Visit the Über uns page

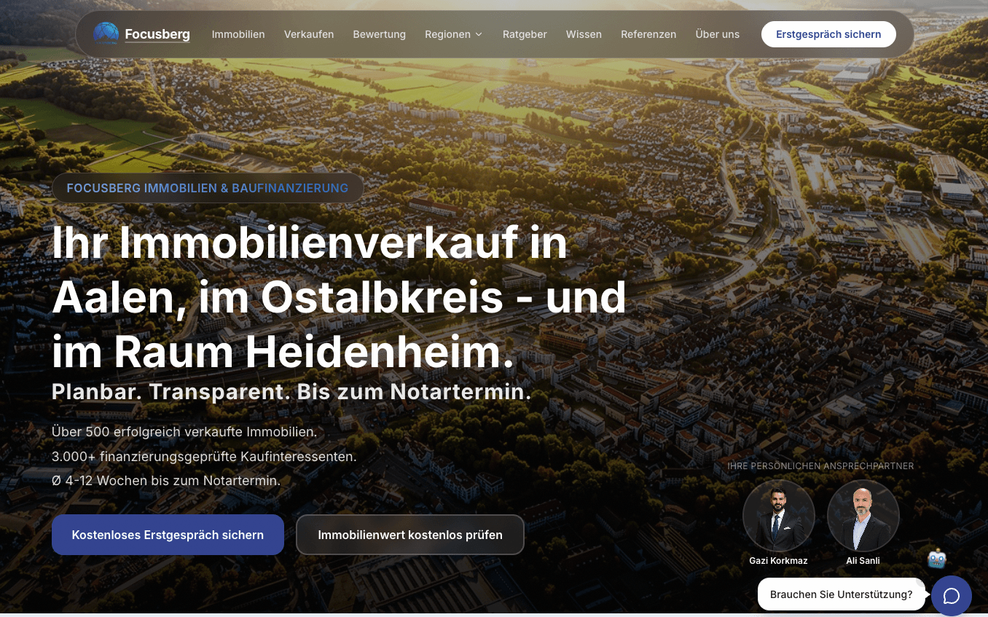tap(718, 34)
